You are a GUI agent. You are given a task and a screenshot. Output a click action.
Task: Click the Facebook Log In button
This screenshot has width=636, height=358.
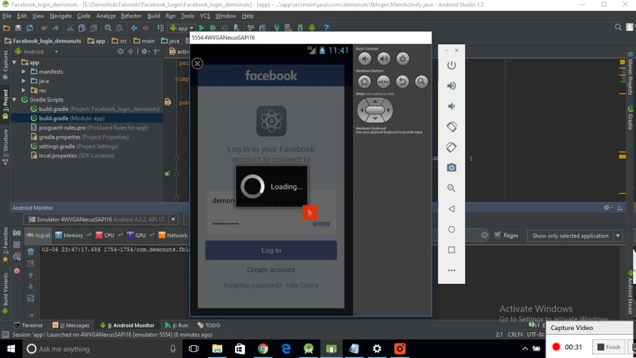(271, 251)
